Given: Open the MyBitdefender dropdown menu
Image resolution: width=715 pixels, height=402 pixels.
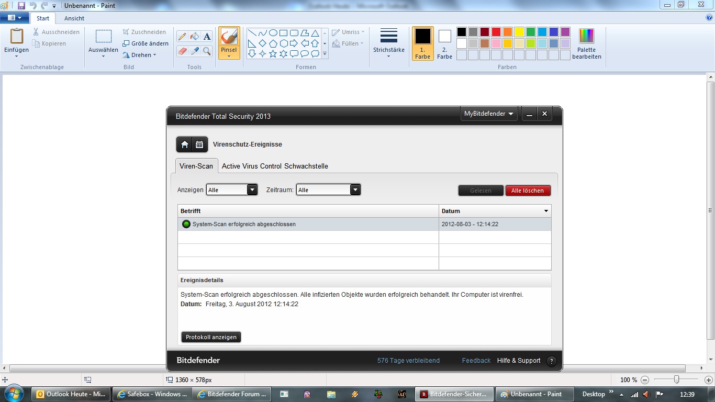Looking at the screenshot, I should [489, 114].
